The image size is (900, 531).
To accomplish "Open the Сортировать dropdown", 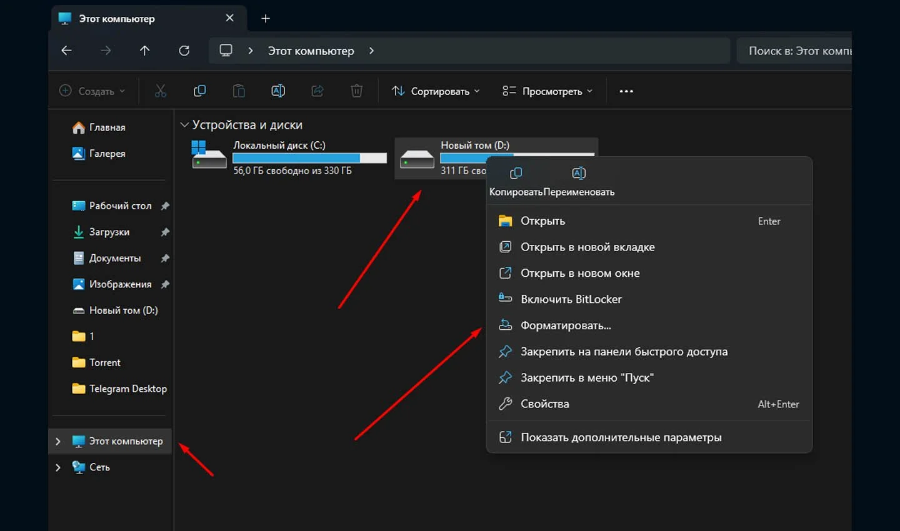I will tap(436, 91).
